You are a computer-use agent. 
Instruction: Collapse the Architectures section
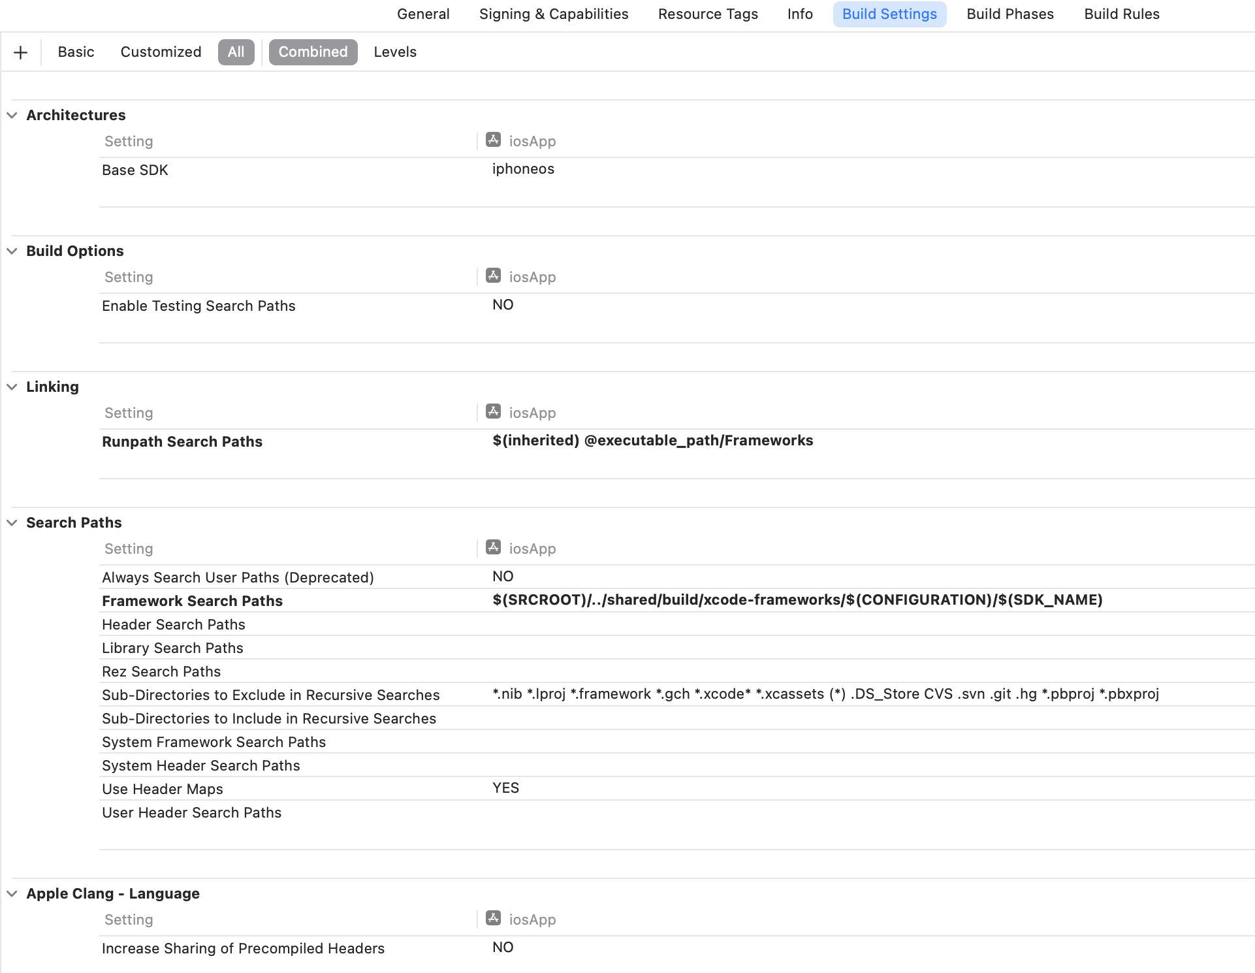click(x=12, y=116)
